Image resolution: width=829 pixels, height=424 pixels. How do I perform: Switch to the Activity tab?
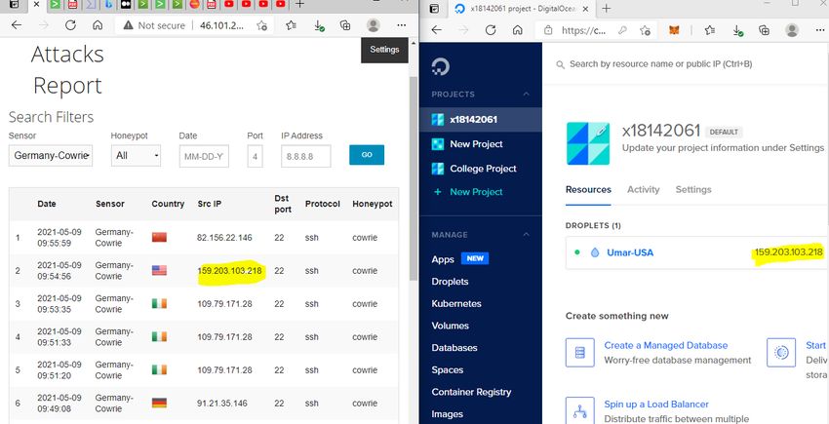(644, 189)
